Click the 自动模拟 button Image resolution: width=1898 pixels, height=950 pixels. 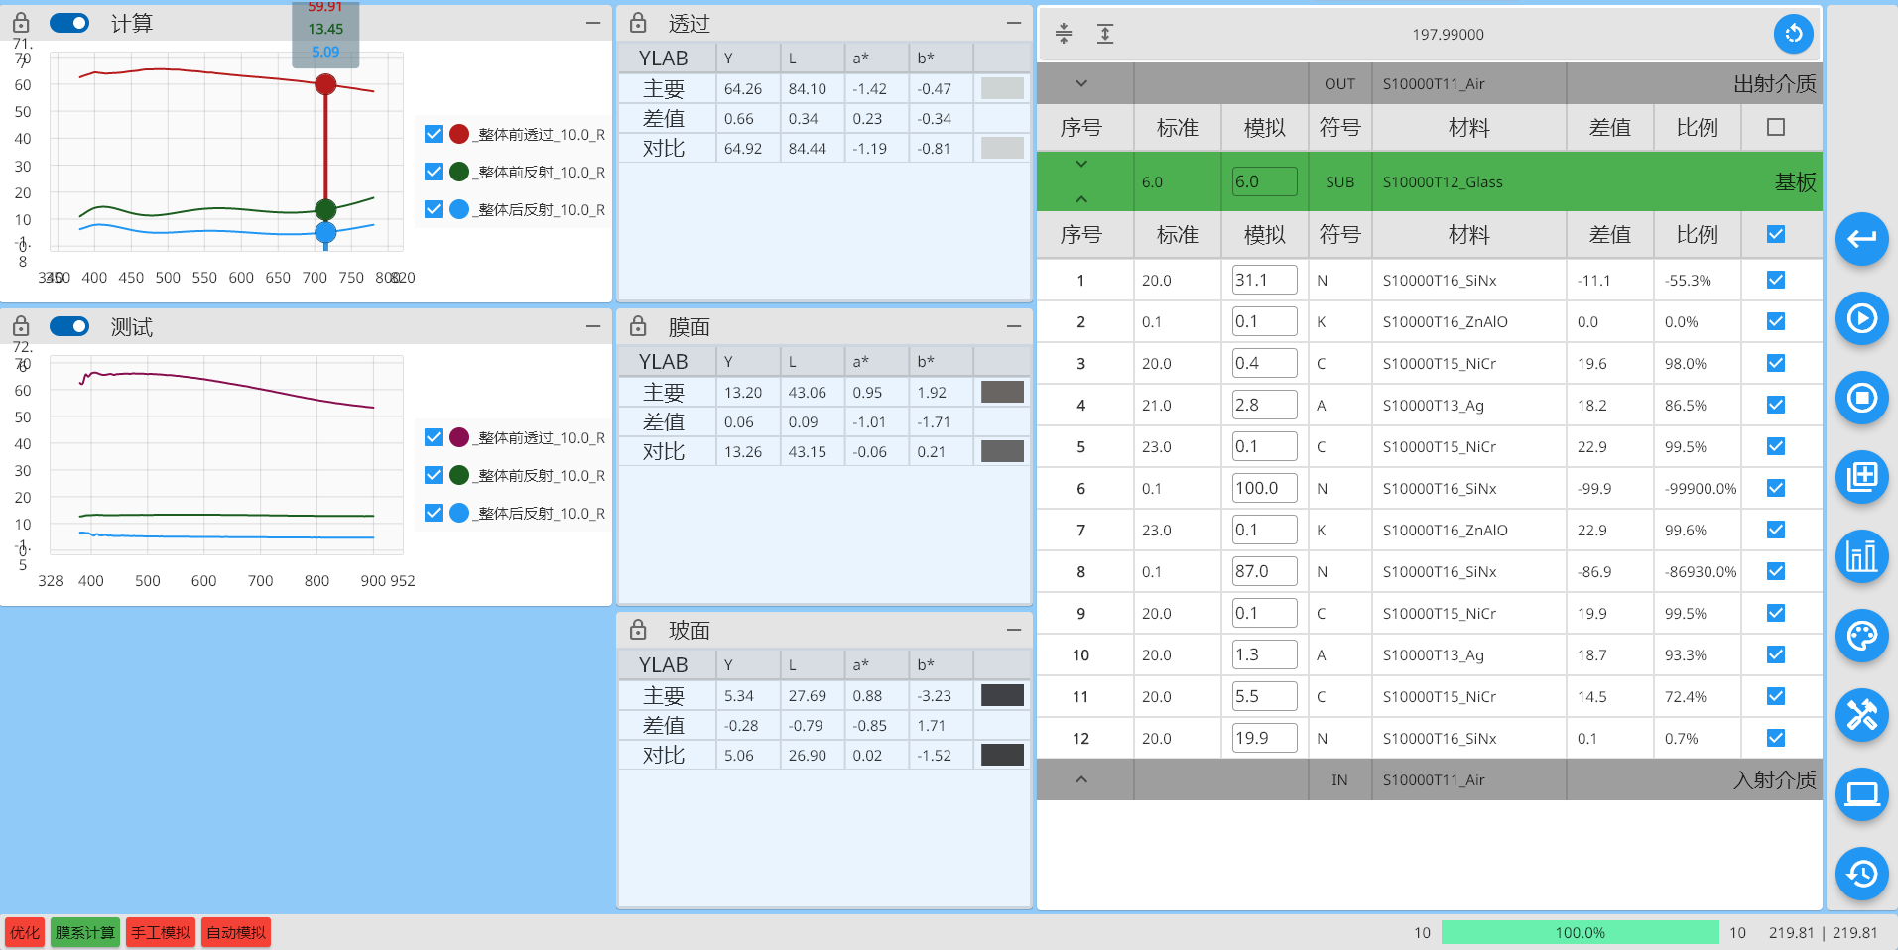(235, 931)
